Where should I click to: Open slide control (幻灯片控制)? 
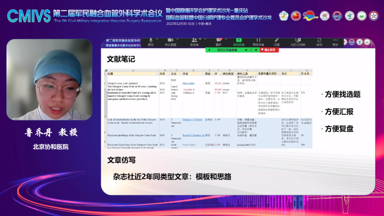(x=298, y=42)
